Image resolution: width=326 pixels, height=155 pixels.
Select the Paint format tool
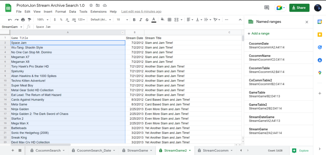(29, 20)
